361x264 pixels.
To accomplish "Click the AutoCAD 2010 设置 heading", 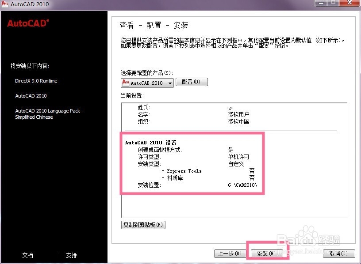I will [x=151, y=143].
